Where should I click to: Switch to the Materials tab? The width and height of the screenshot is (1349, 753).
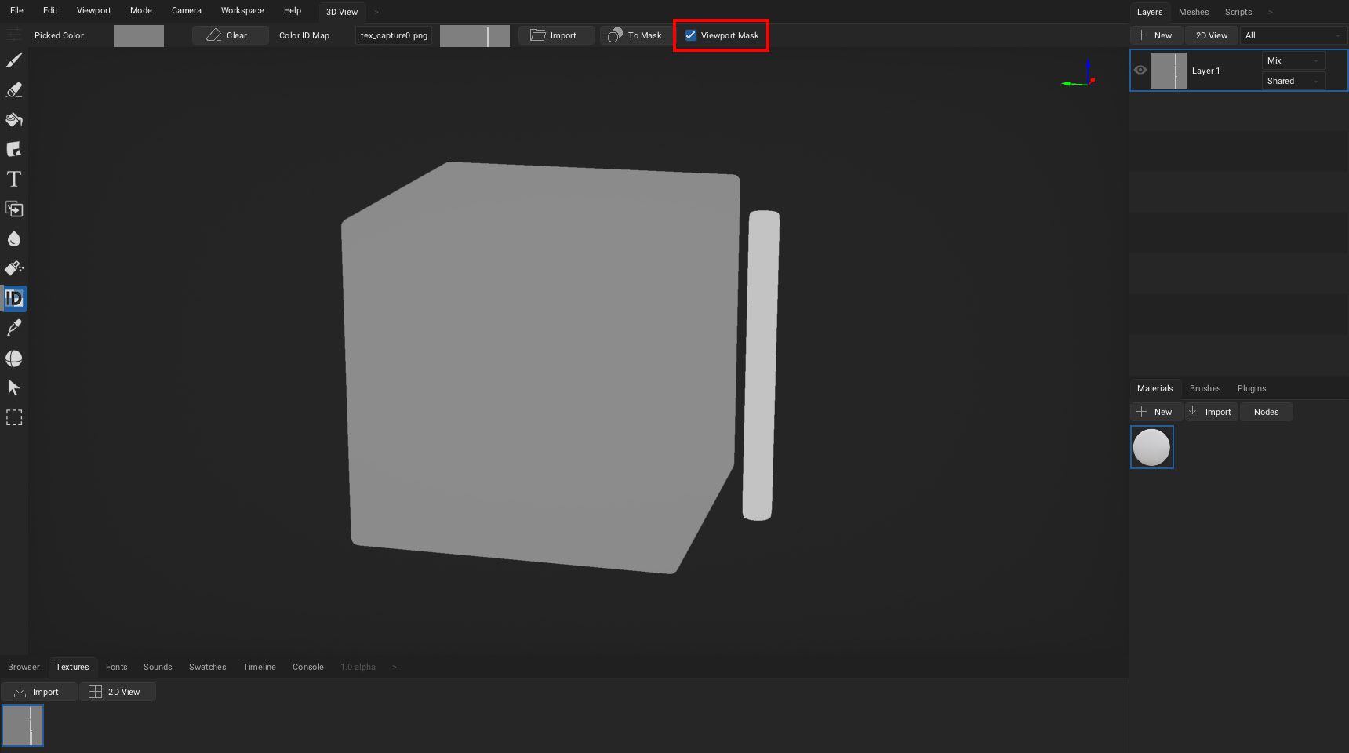click(x=1155, y=388)
